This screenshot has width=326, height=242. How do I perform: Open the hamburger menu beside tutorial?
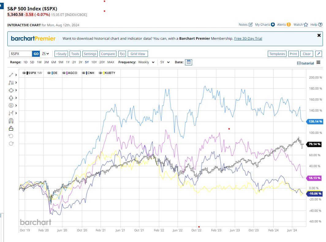point(318,62)
